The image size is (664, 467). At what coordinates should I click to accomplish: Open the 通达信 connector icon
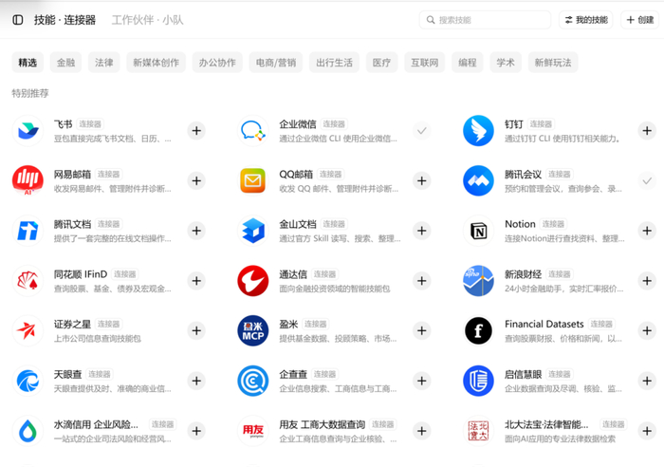point(253,281)
